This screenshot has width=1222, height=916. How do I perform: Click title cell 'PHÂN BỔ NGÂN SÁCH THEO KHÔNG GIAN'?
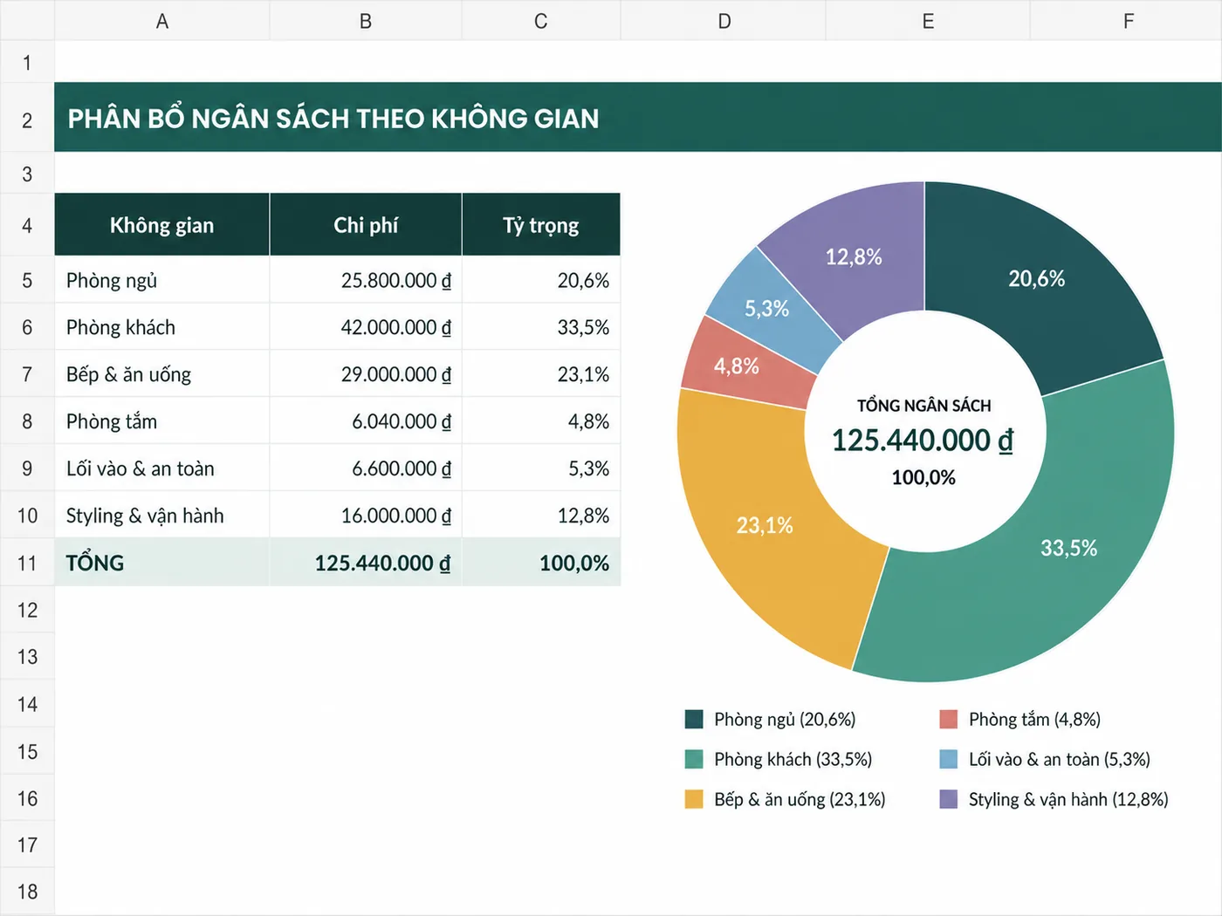[638, 118]
